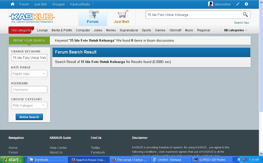Open the darusrahar user avatar
This screenshot has width=263, height=163.
click(x=211, y=4)
